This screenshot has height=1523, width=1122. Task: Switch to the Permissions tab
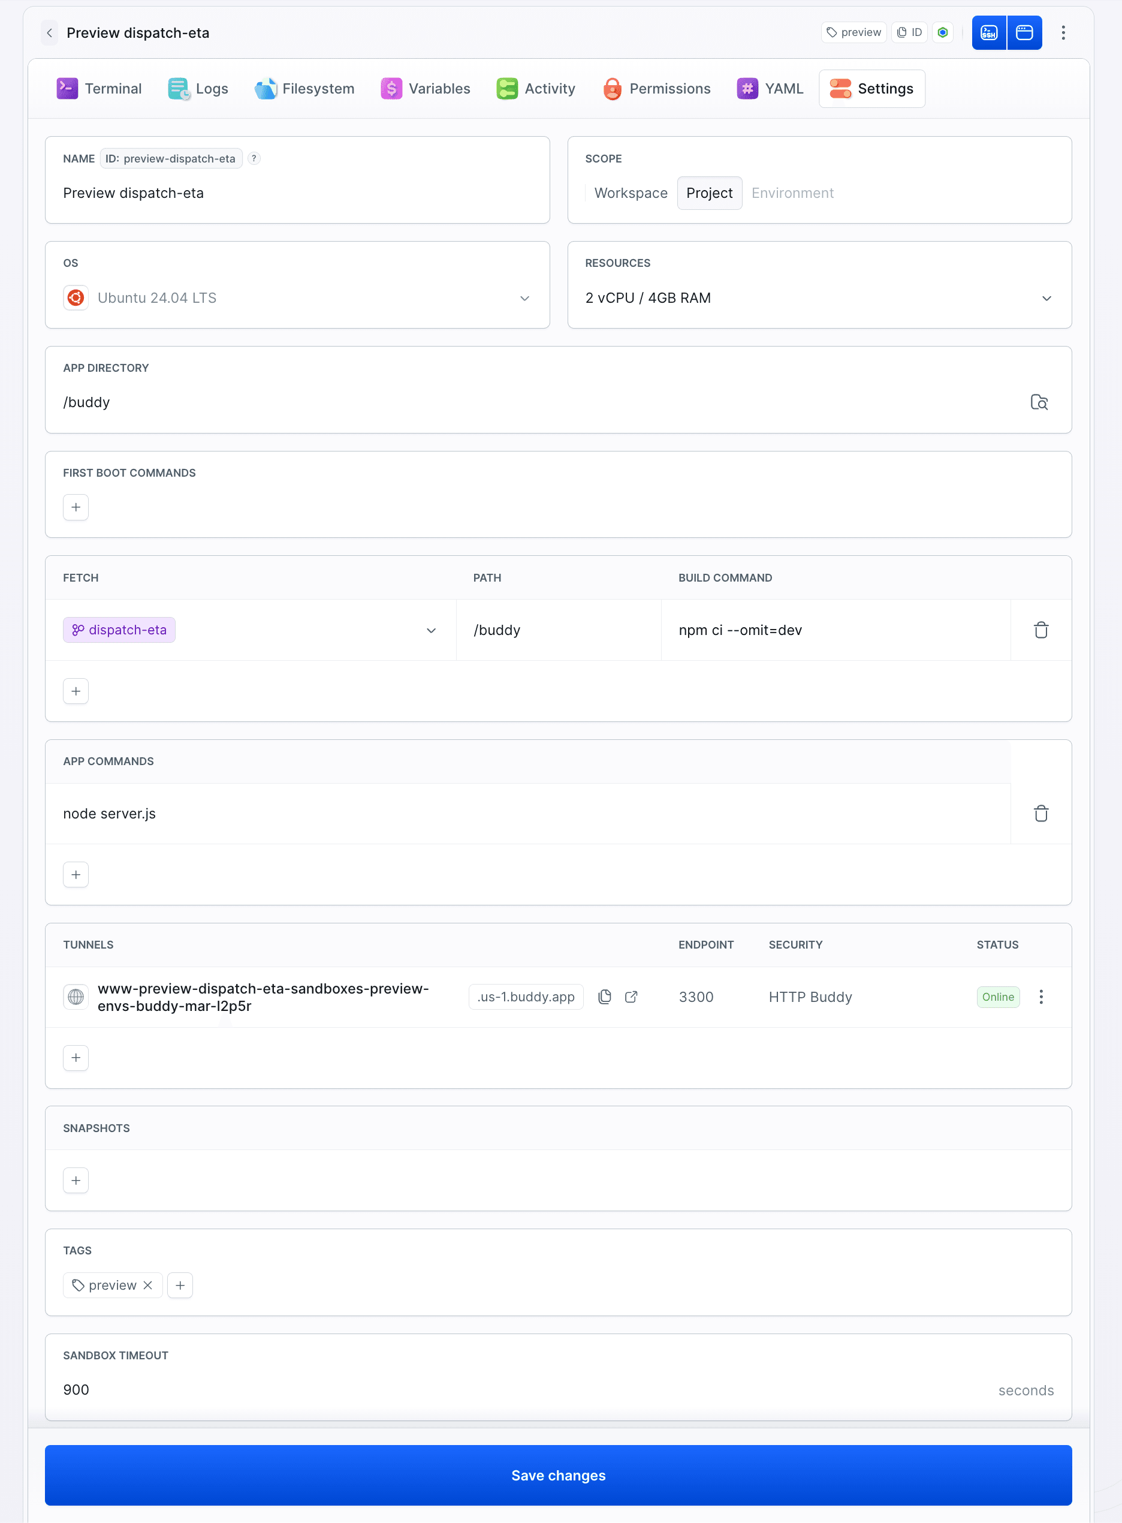[656, 88]
